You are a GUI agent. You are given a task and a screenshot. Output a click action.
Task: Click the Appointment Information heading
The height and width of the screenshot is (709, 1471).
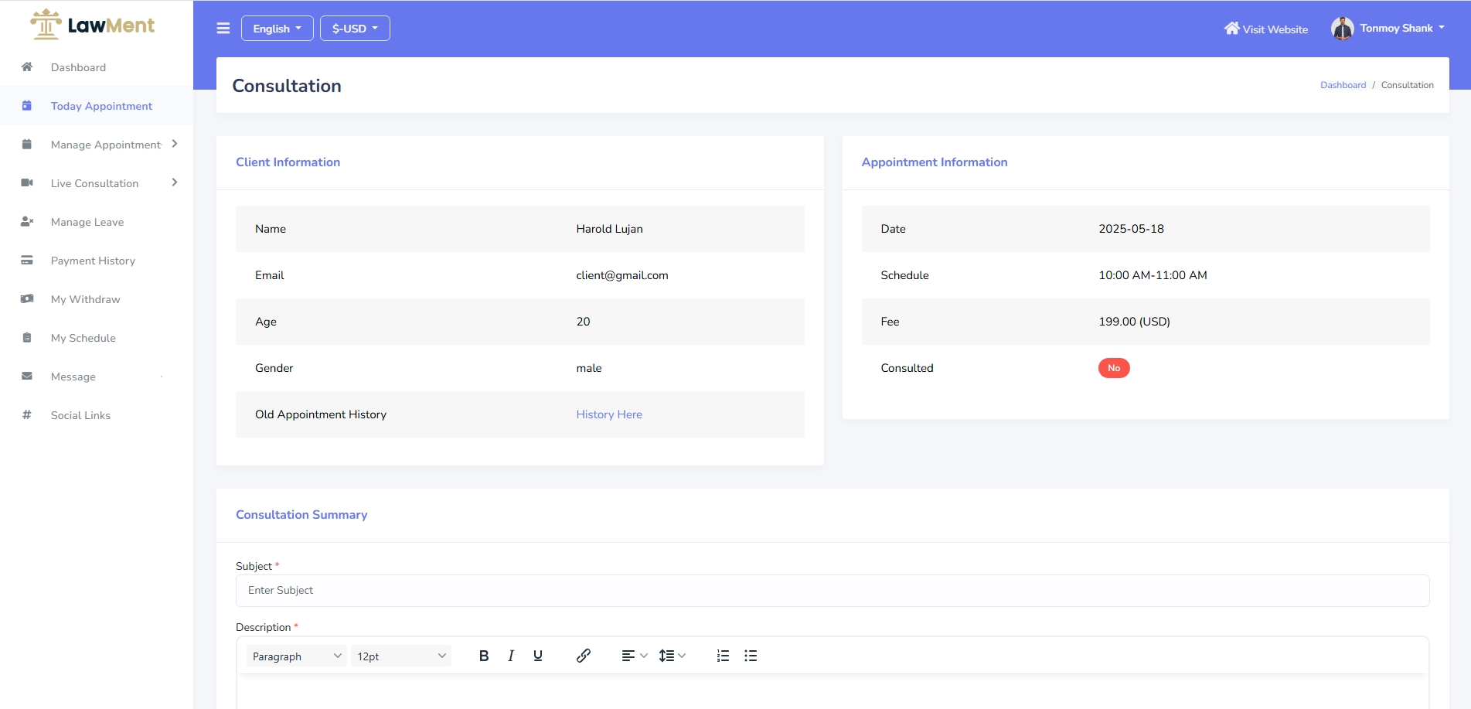click(x=935, y=162)
